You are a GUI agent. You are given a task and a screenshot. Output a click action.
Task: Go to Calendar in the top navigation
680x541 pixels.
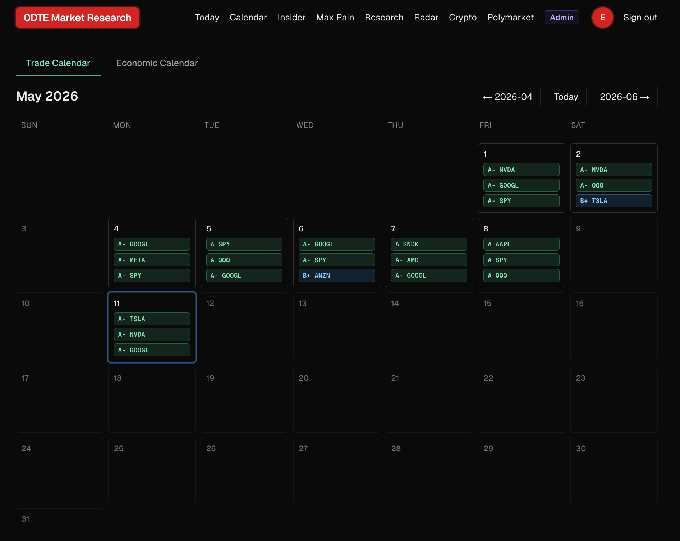coord(248,18)
